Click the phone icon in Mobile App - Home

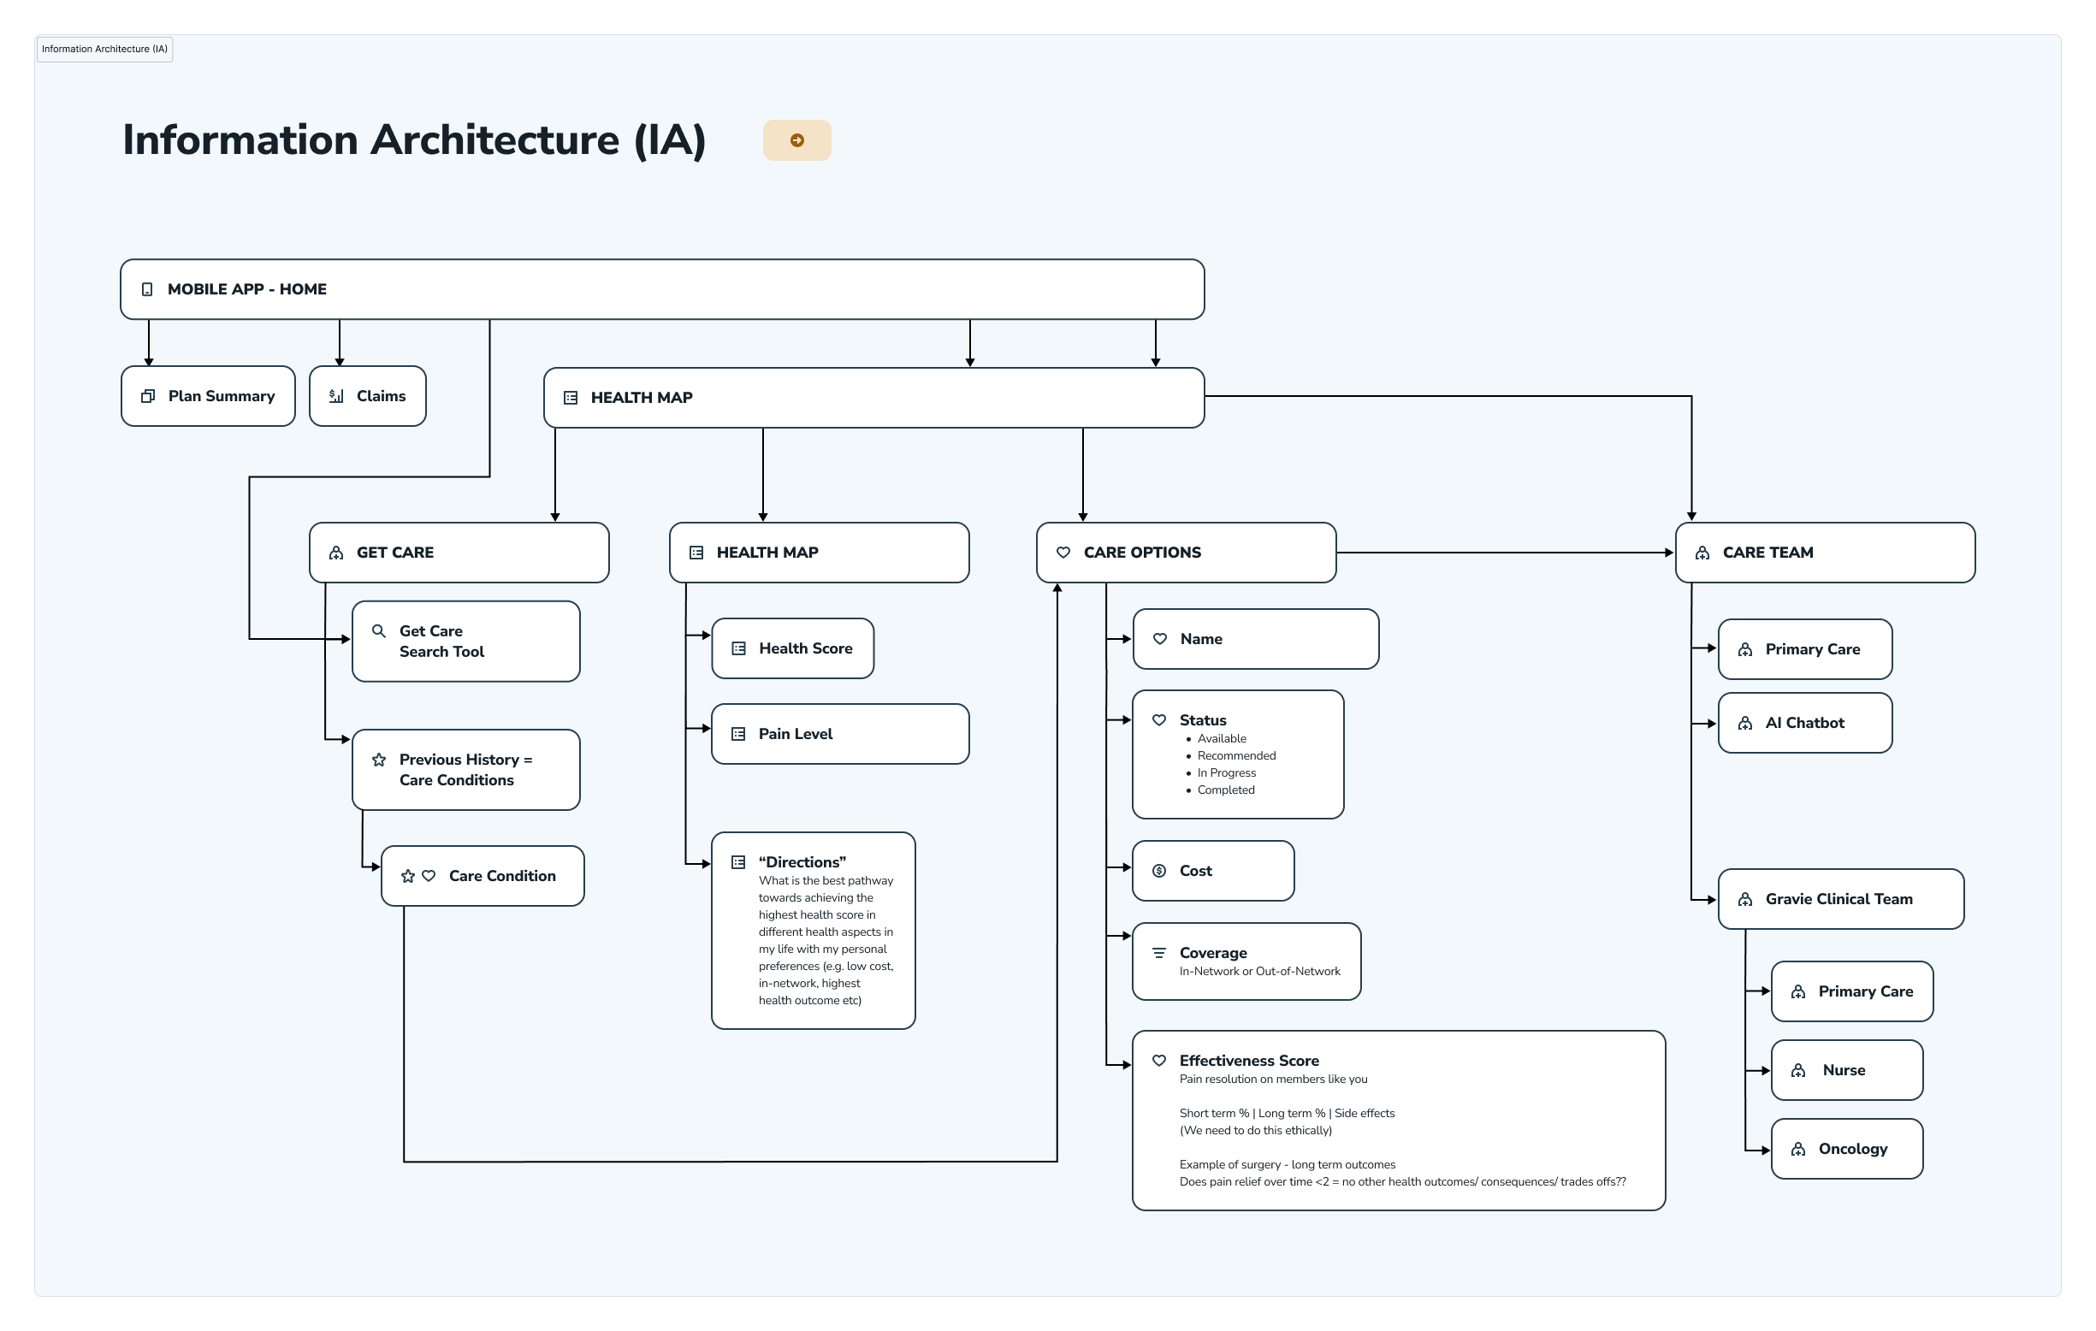click(147, 289)
